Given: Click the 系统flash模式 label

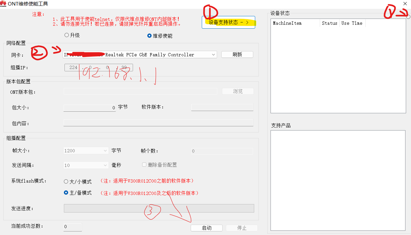Looking at the screenshot, I should 29,181.
